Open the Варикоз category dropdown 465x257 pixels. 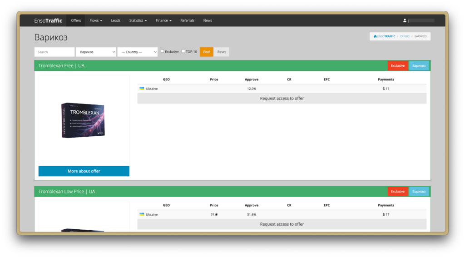(x=96, y=52)
